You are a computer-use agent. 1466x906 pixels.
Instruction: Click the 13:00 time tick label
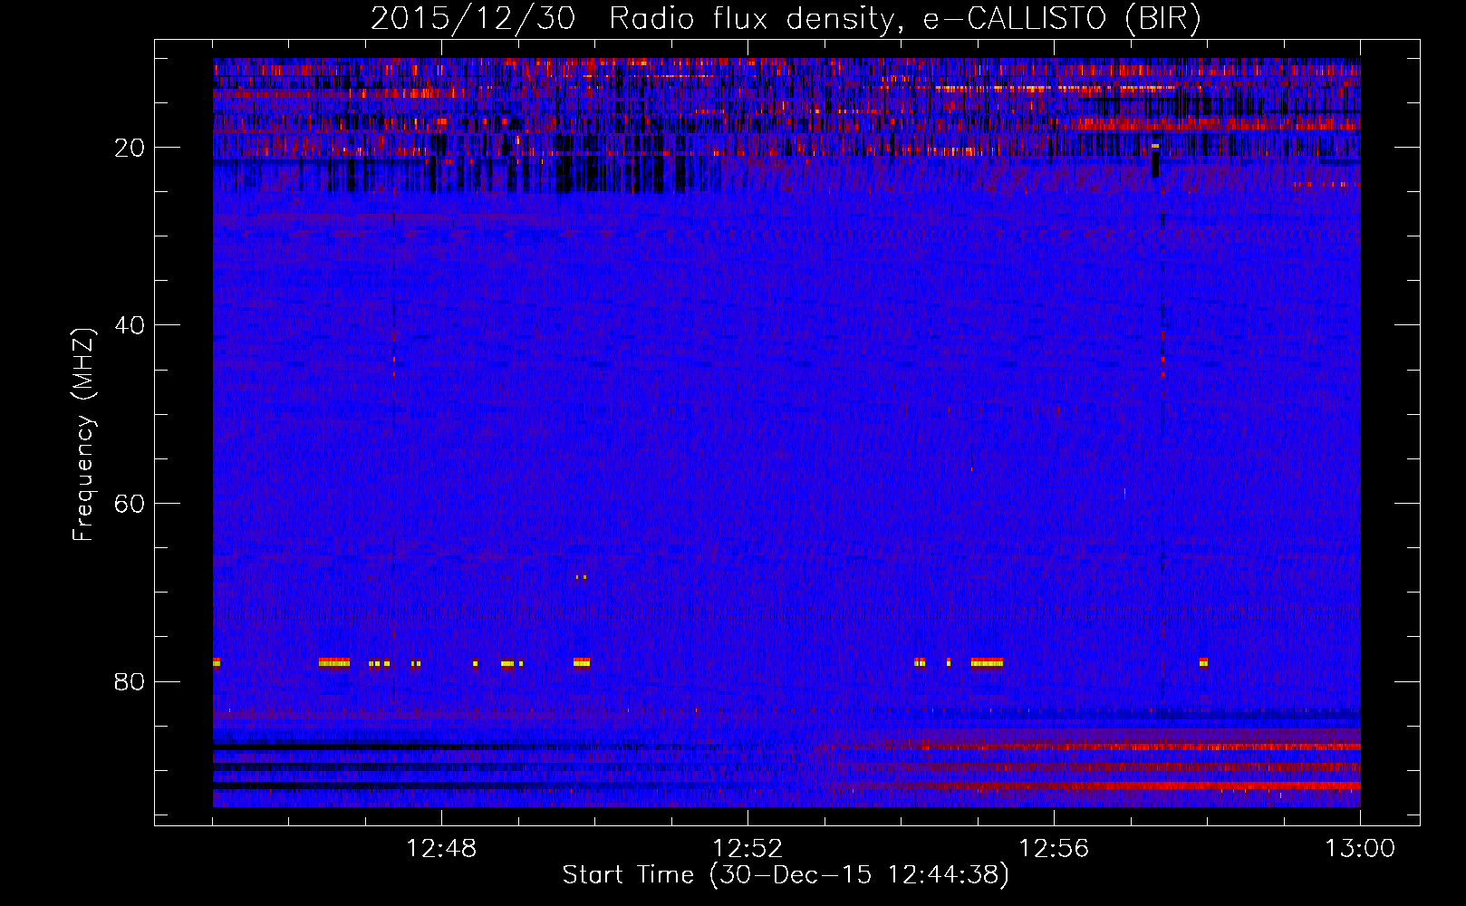coord(1360,849)
